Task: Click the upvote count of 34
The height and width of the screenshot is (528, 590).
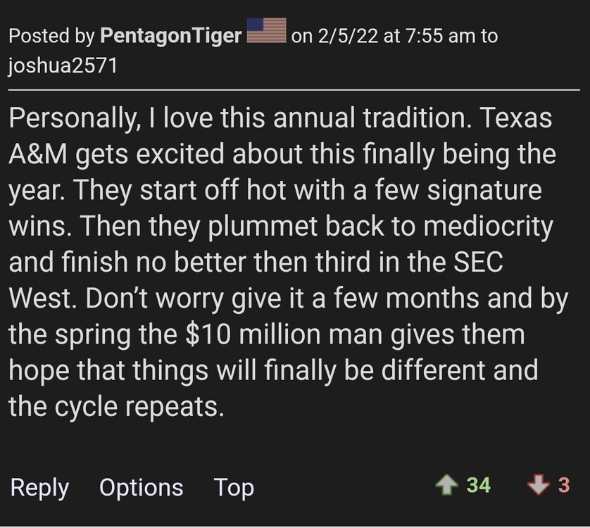Action: click(x=478, y=486)
